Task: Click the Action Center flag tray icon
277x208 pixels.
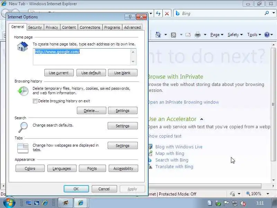Action: (x=226, y=203)
